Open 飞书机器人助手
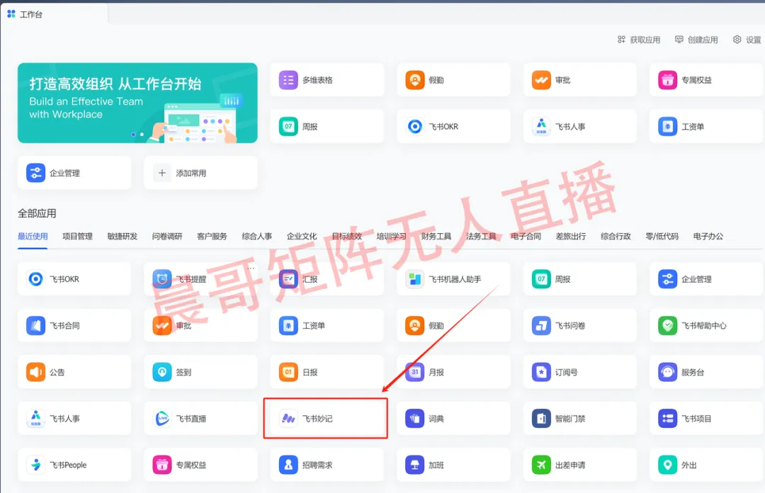The width and height of the screenshot is (765, 493). click(453, 279)
